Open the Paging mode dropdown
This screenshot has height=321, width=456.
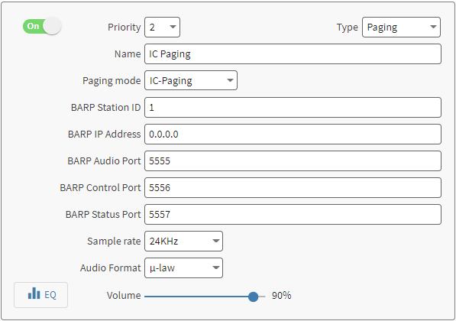point(191,80)
